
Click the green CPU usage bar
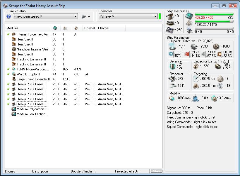[214, 14]
